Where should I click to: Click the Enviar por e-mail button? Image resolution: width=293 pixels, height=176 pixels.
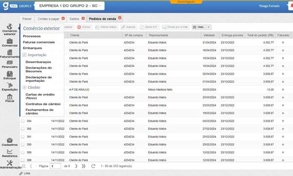[175, 27]
